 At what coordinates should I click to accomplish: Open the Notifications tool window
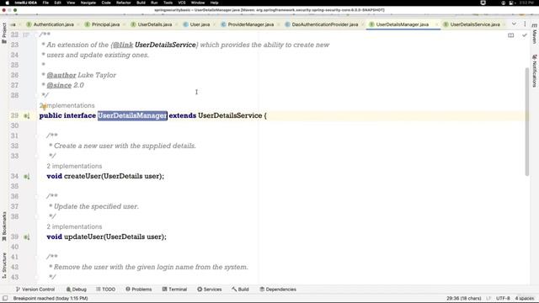[x=535, y=71]
